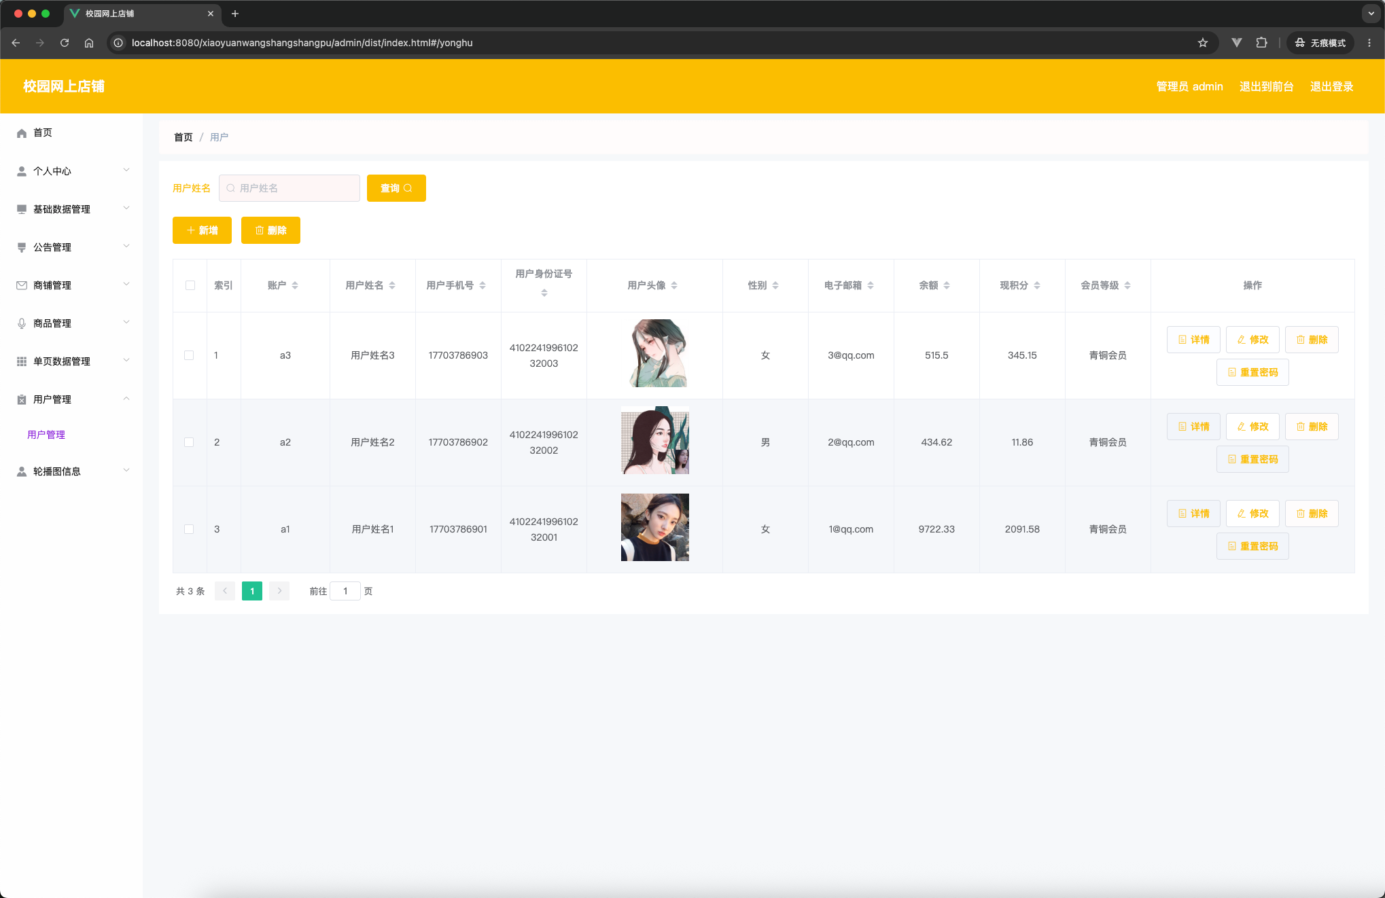
Task: Sort by 电子邮箱 column sort arrows
Action: [x=871, y=286]
